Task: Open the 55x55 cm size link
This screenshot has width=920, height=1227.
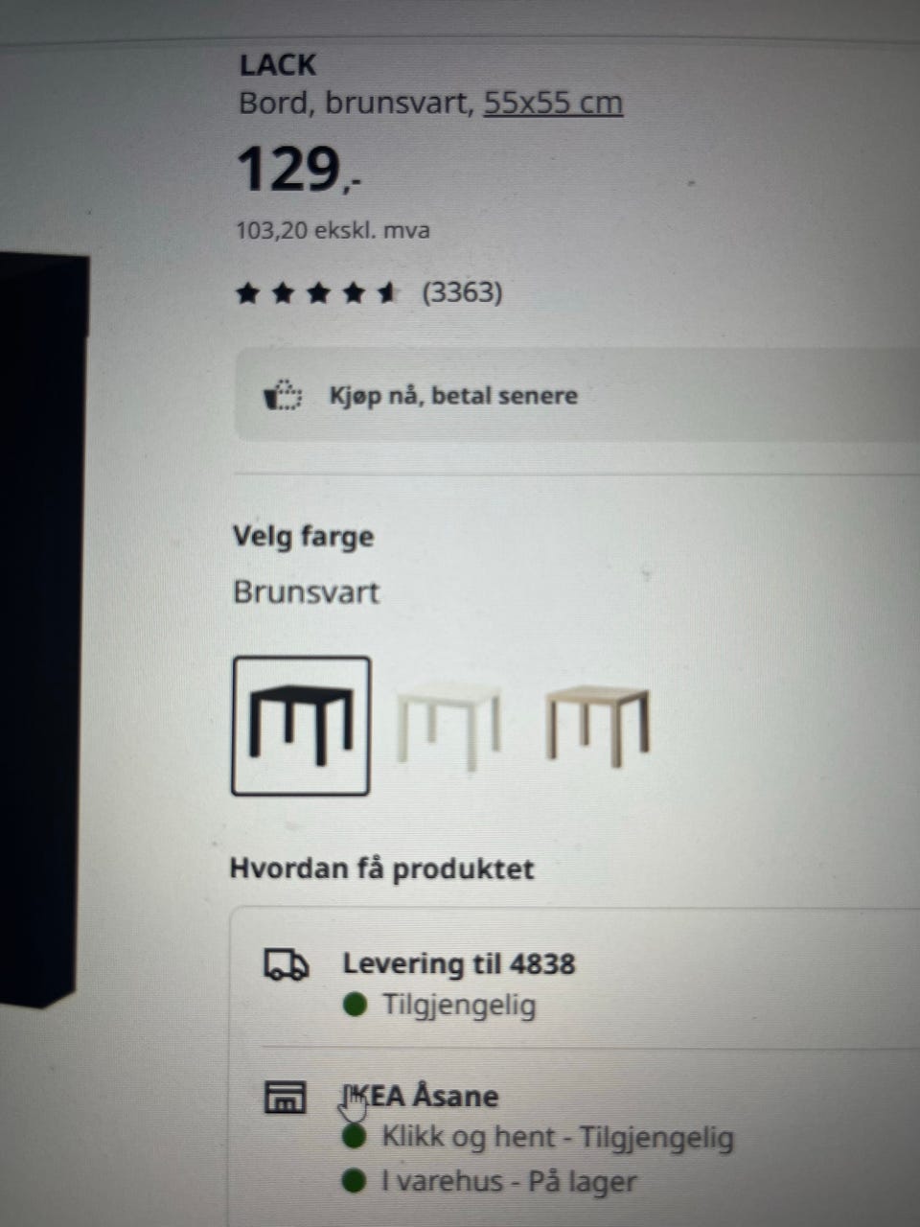Action: [553, 103]
